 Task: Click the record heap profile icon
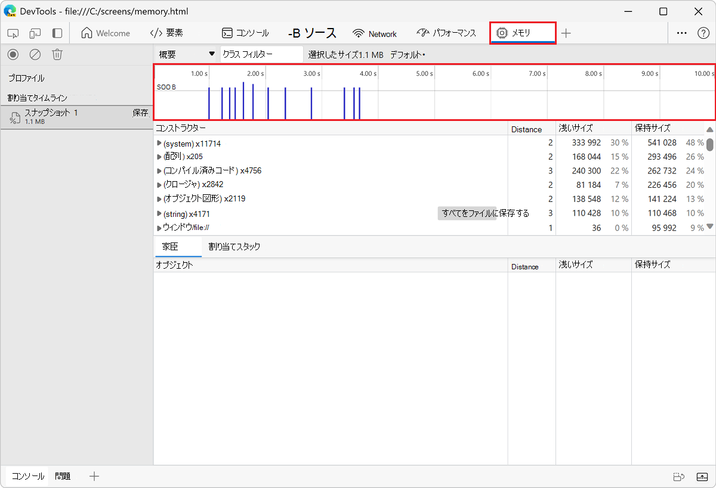[x=13, y=54]
